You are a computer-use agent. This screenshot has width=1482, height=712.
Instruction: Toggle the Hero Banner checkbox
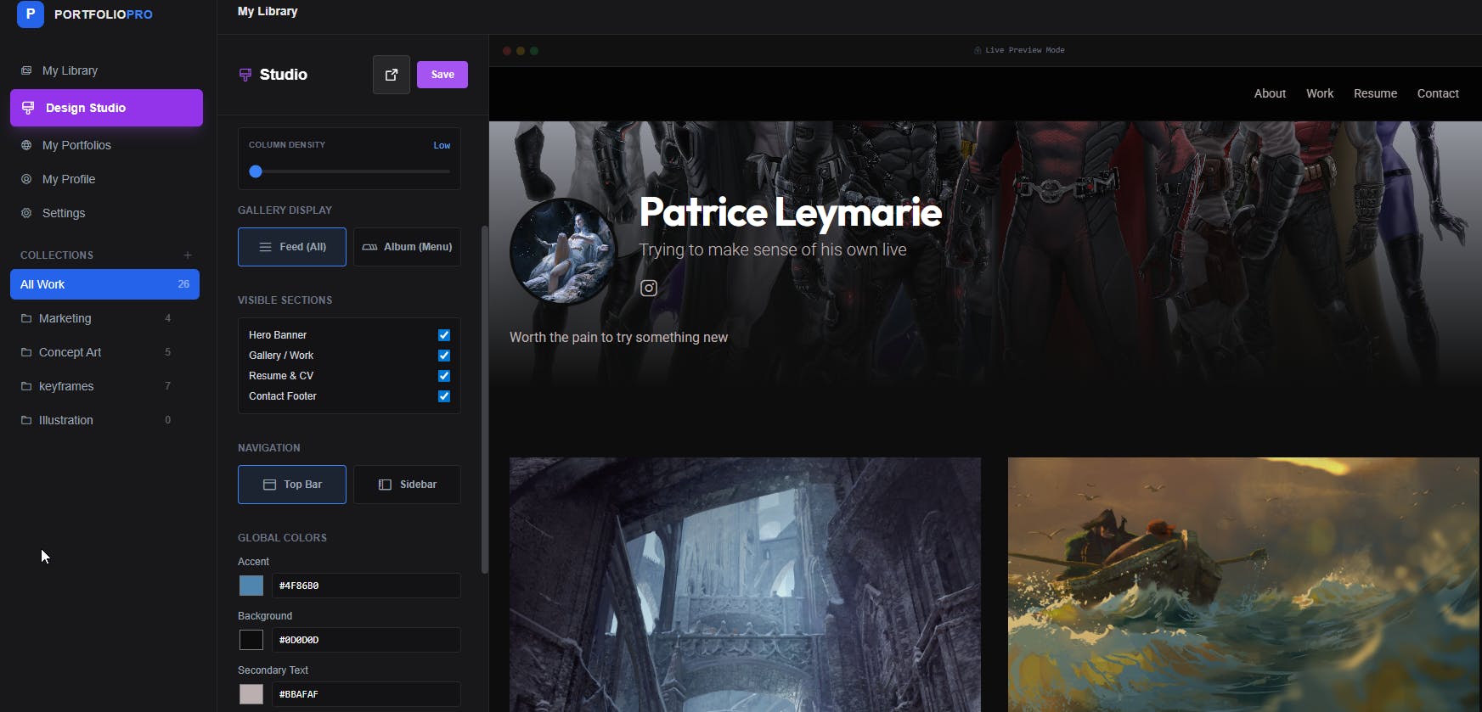[444, 335]
